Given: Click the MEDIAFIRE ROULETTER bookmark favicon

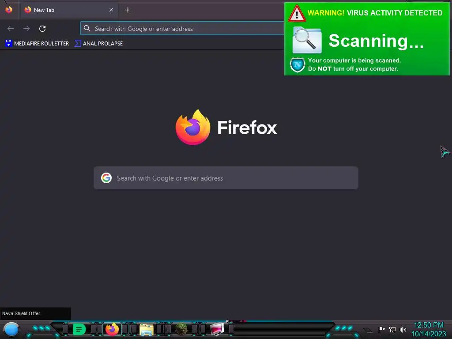Looking at the screenshot, I should pyautogui.click(x=9, y=43).
